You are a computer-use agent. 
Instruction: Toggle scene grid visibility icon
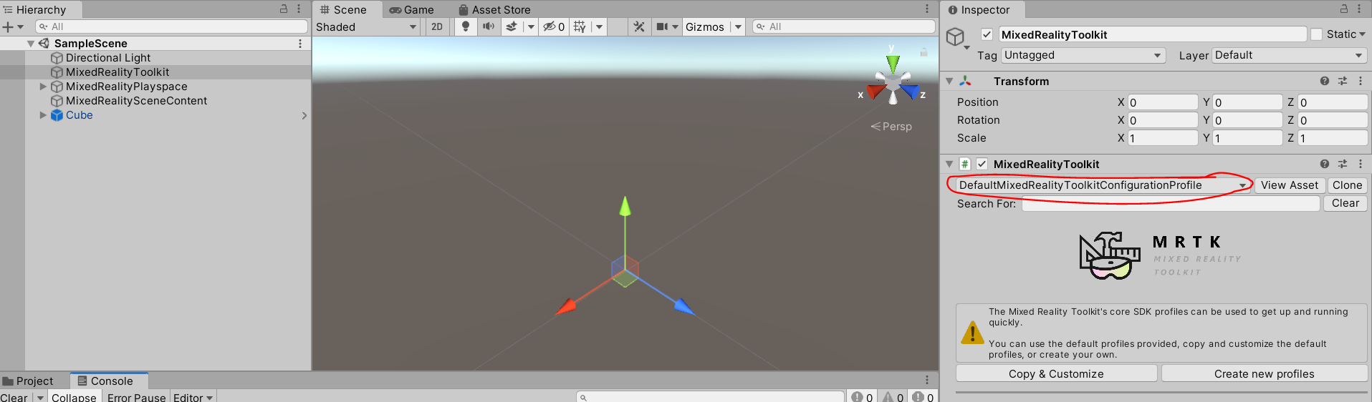click(580, 26)
